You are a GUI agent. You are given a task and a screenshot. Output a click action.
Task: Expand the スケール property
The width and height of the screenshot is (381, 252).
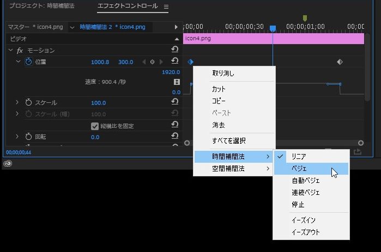17,102
